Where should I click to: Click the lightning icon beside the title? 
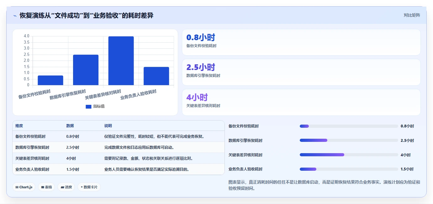(15, 16)
